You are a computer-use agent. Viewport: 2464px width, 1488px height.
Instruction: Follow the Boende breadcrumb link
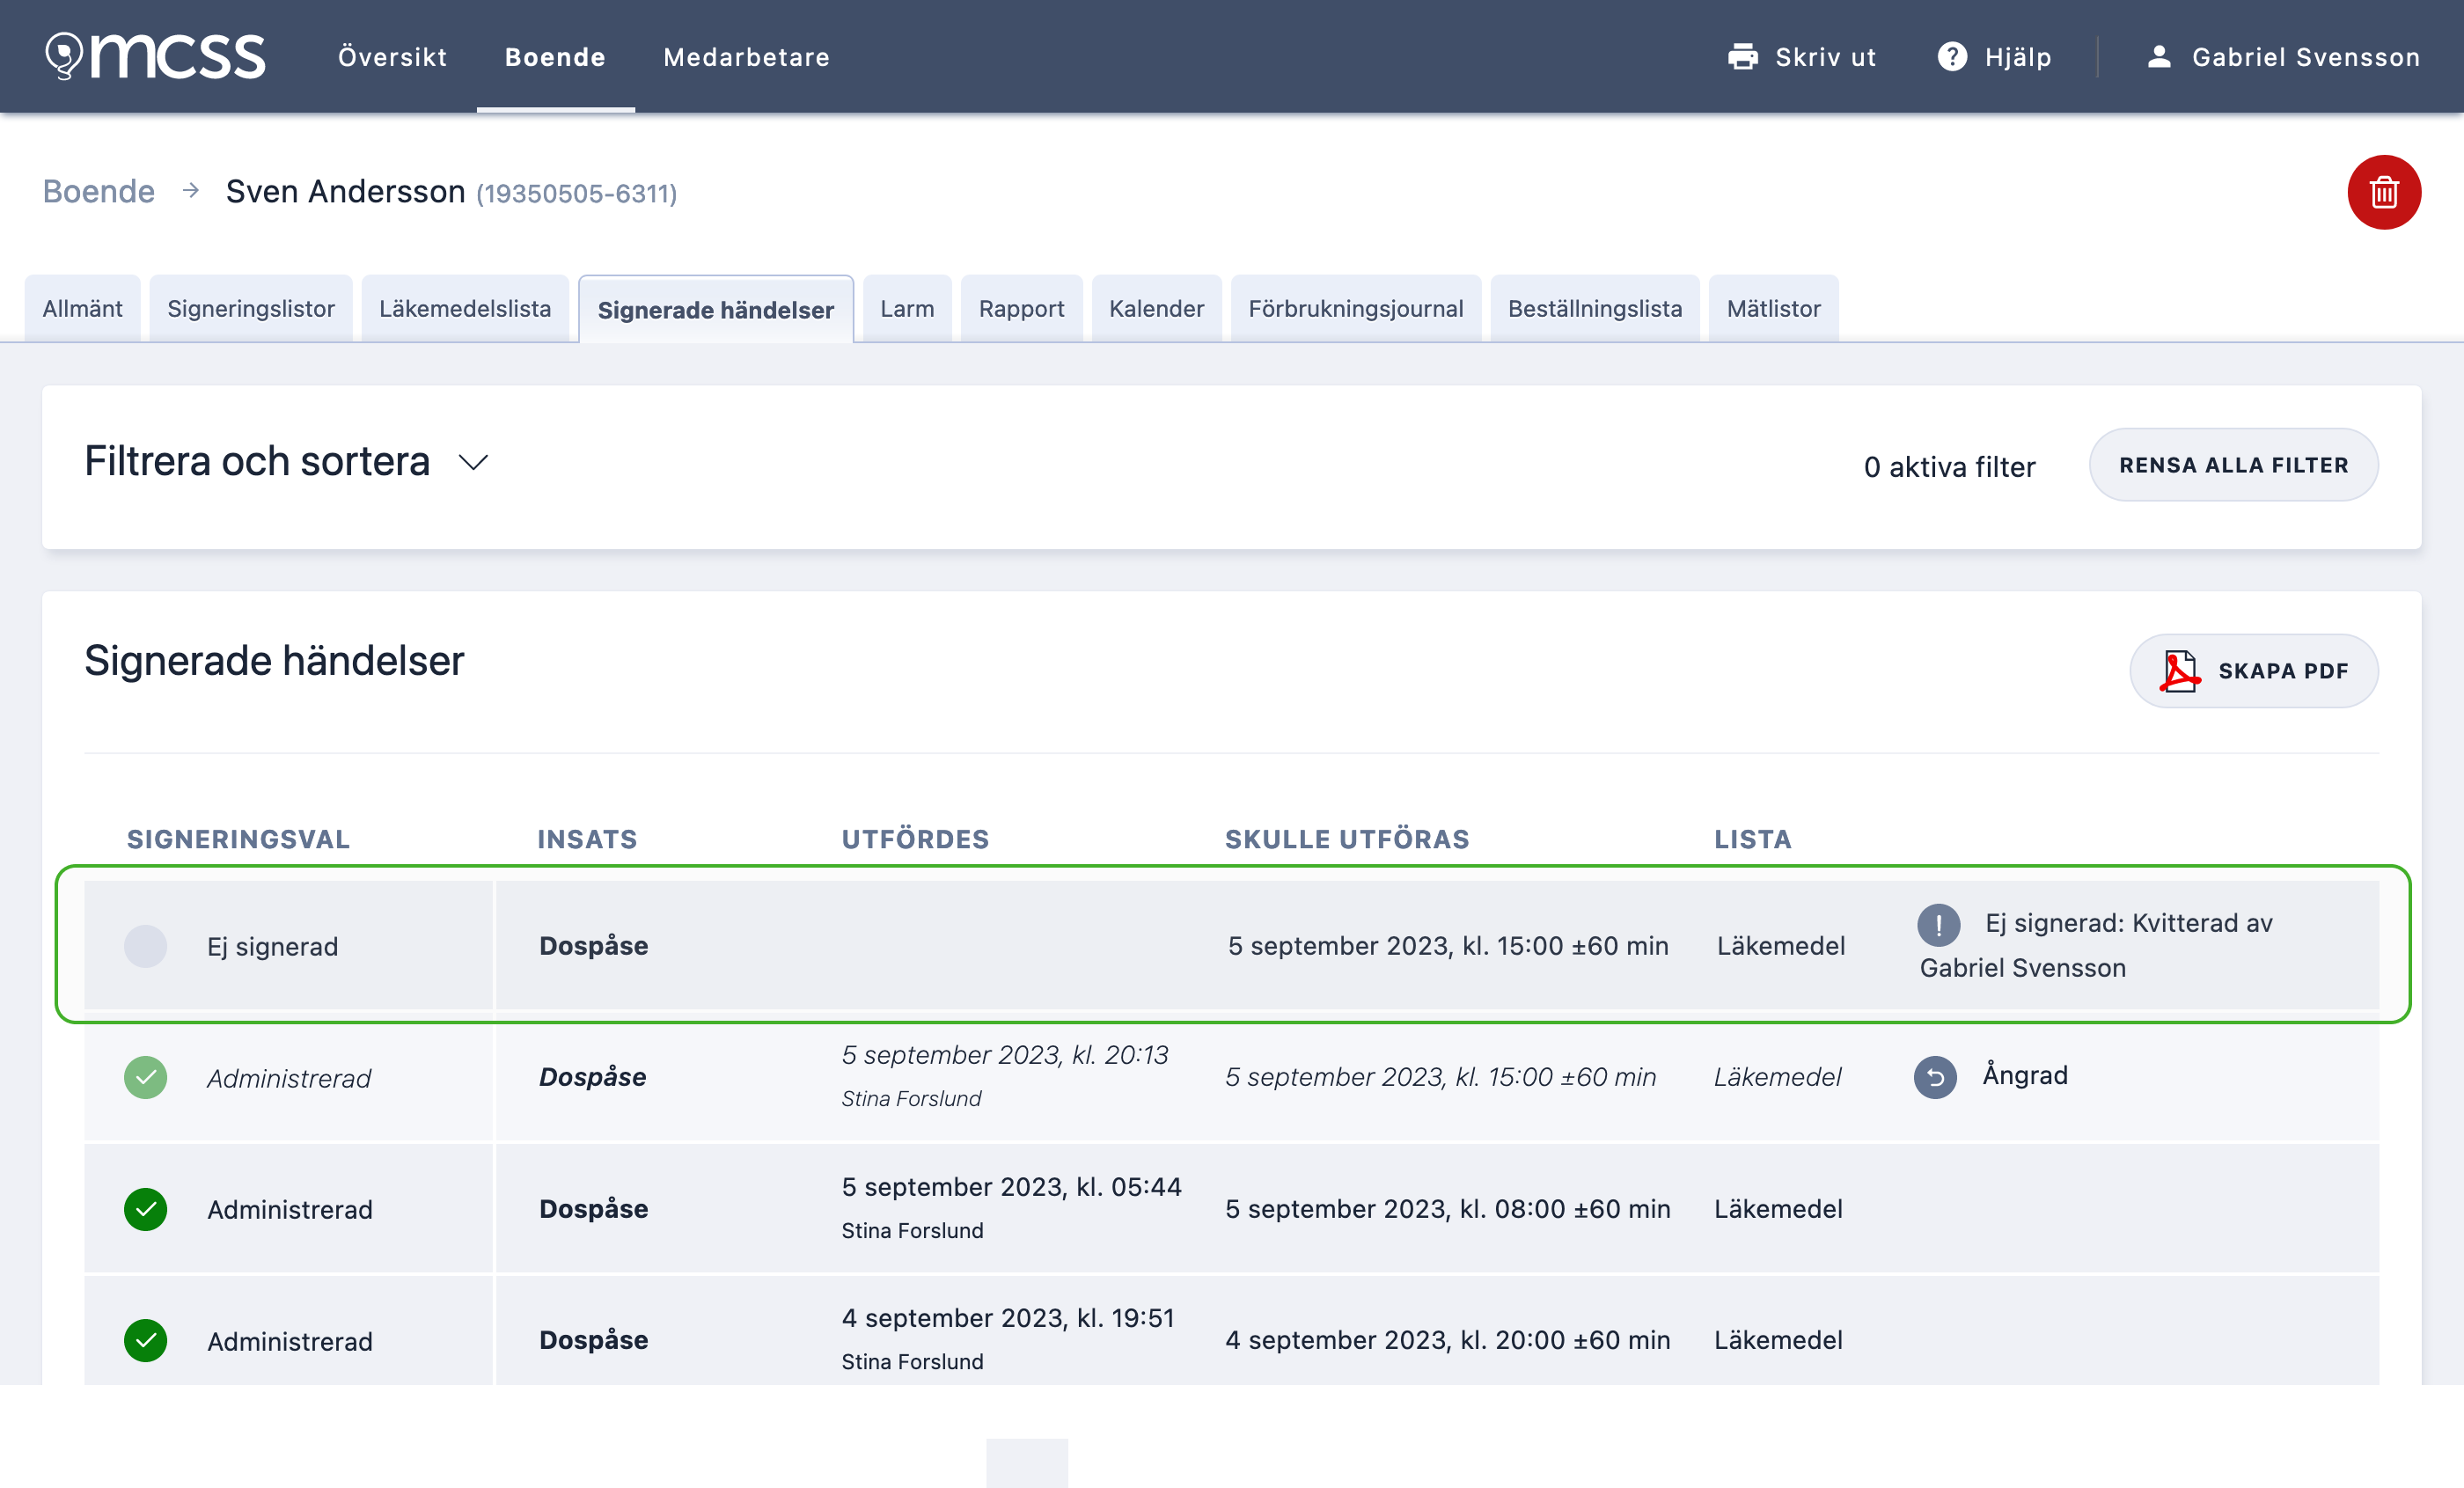click(97, 190)
